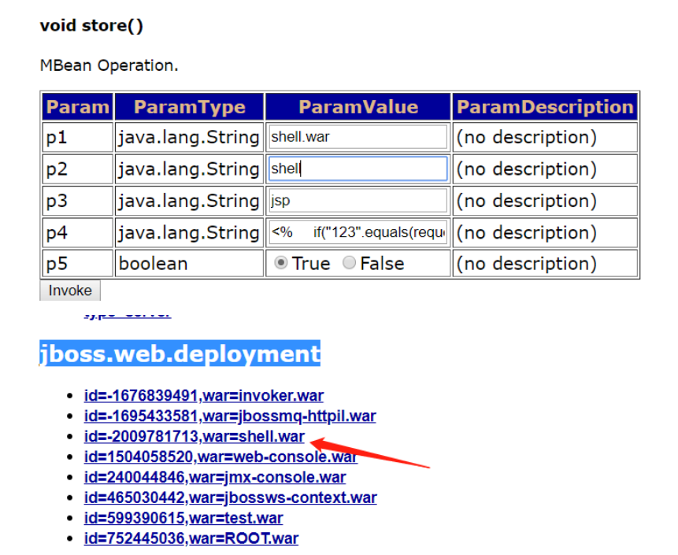Click the Param column header

click(x=78, y=107)
